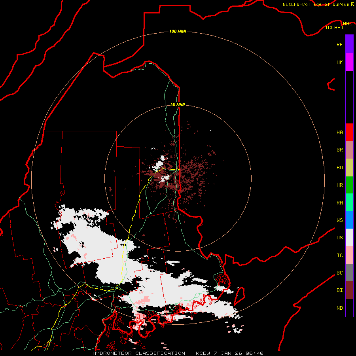356x356 pixels.
Task: Click the WS legend label
Action: (339, 220)
